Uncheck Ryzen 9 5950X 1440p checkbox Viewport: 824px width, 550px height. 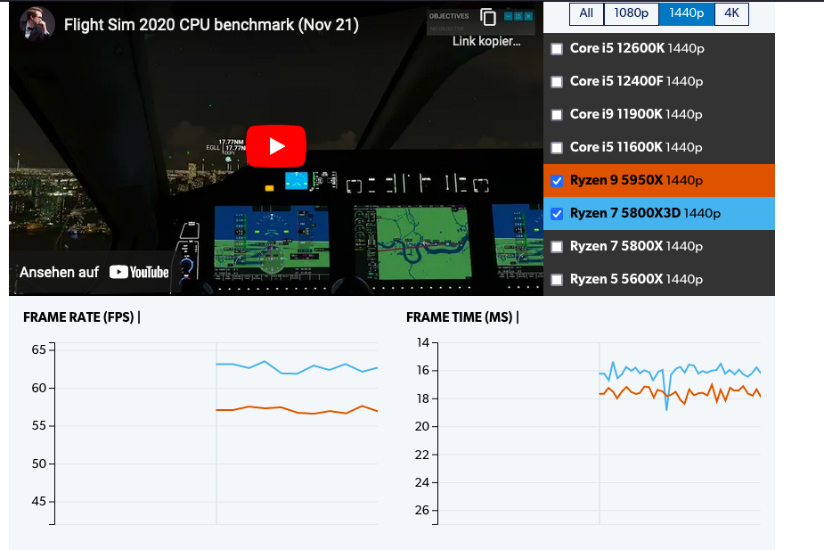pos(557,181)
